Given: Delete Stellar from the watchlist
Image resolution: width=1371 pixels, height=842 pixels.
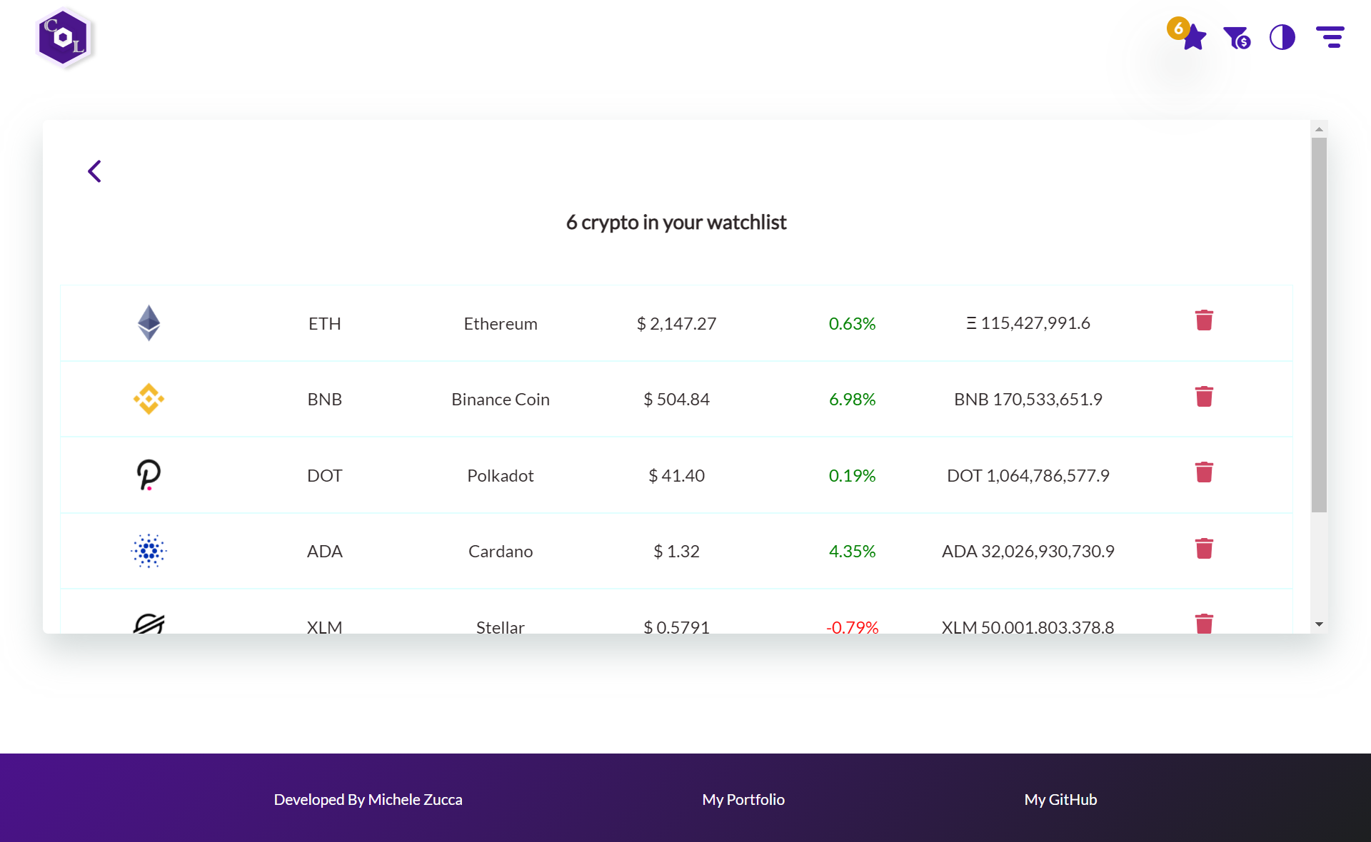Looking at the screenshot, I should 1204,624.
